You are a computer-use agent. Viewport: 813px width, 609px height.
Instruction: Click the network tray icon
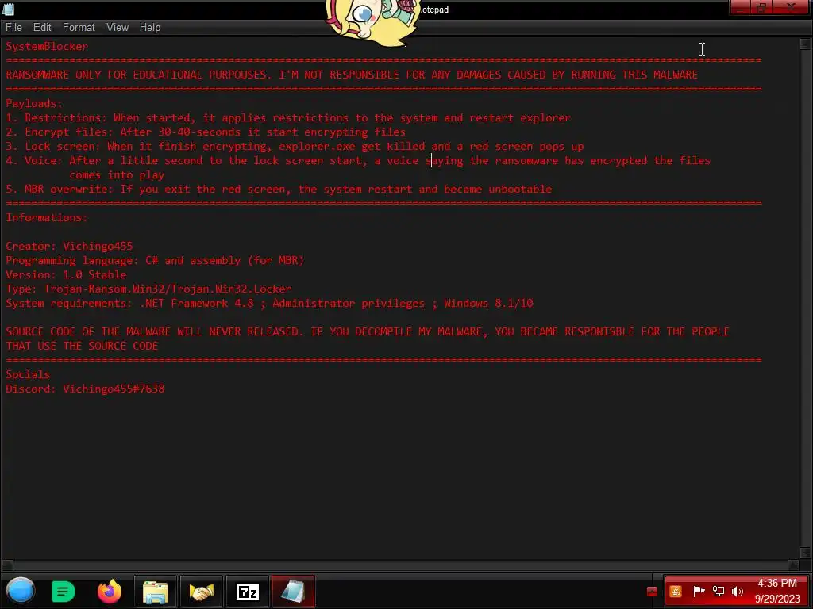[x=718, y=591]
